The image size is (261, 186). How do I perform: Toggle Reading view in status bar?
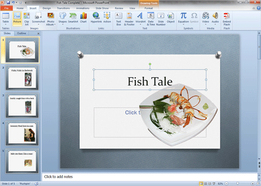click(210, 183)
